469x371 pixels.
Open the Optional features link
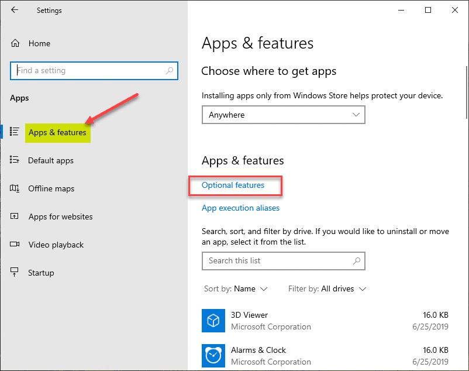[233, 185]
